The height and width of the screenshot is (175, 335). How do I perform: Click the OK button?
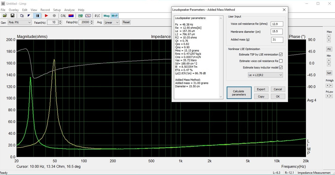coord(278,97)
